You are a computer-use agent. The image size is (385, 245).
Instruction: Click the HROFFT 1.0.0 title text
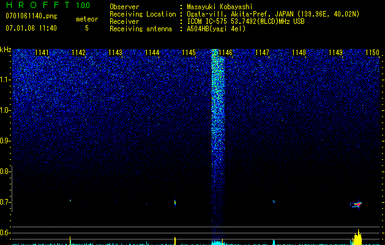48,5
